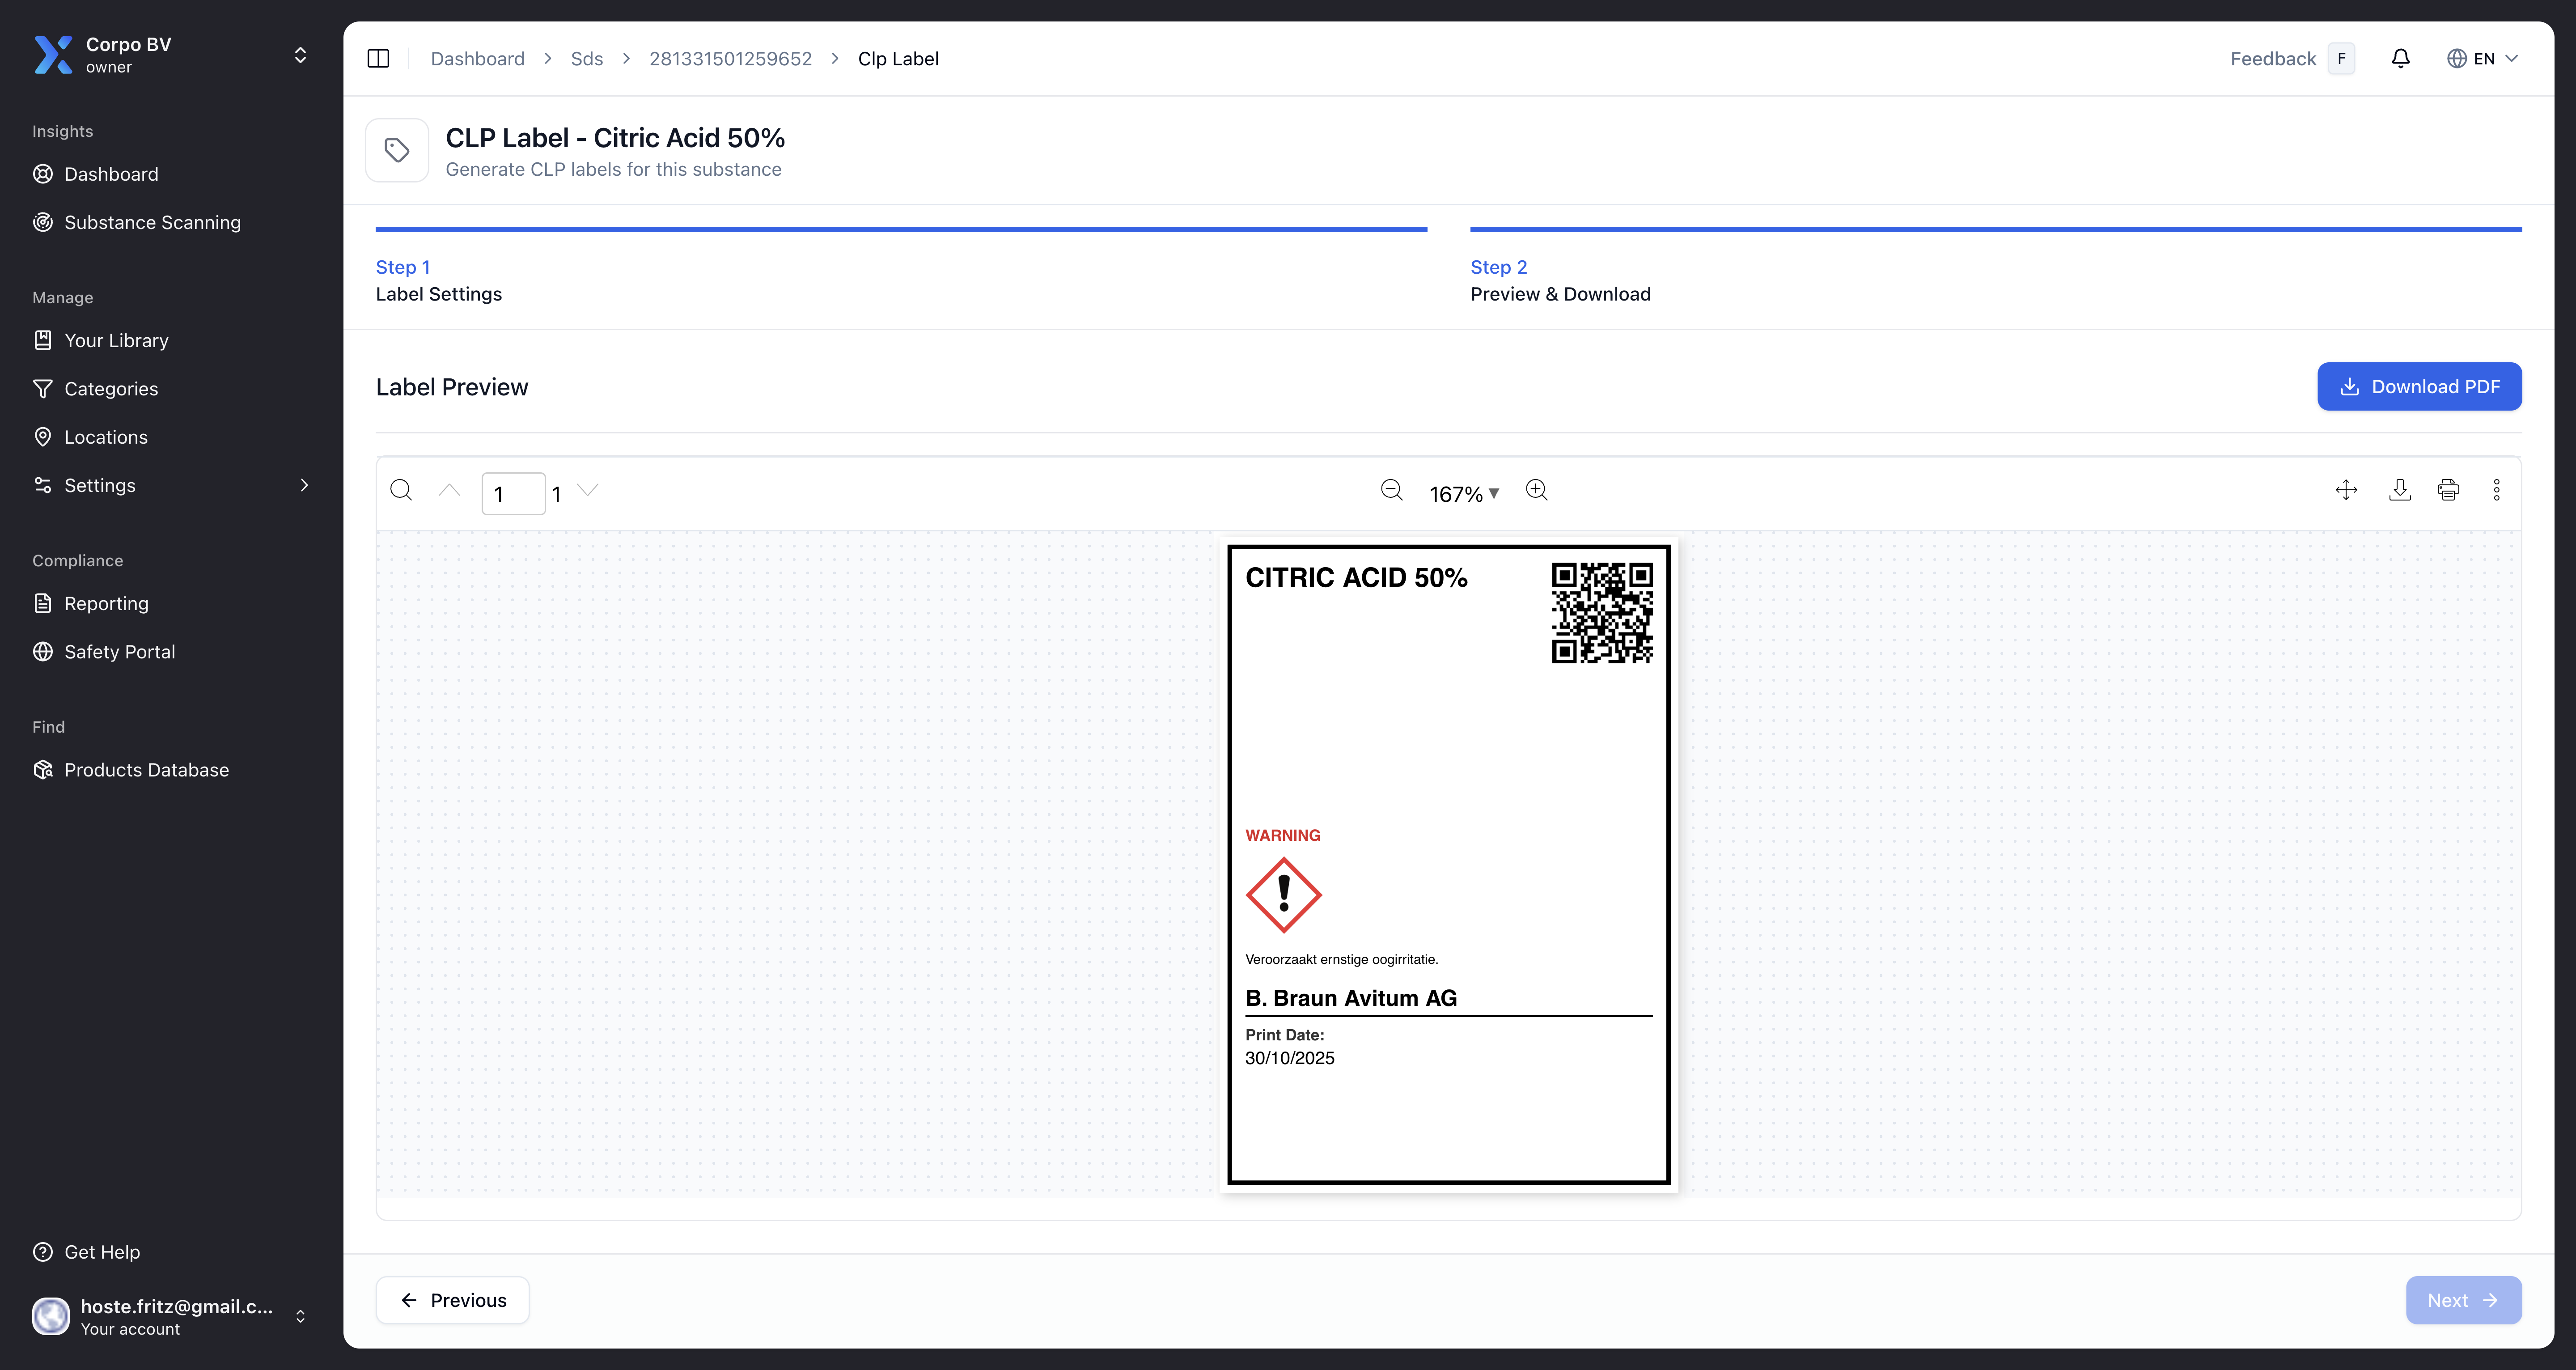Select the zoom out icon in preview toolbar
Screen dimensions: 2576x1370
pyautogui.click(x=1391, y=491)
